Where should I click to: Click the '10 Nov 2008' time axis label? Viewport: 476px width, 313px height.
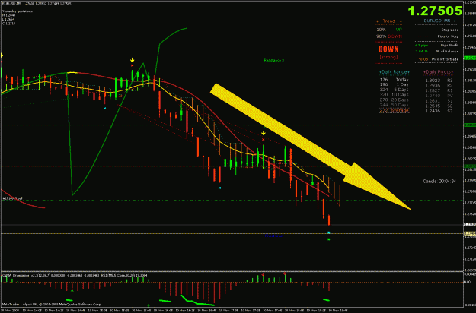click(9, 311)
